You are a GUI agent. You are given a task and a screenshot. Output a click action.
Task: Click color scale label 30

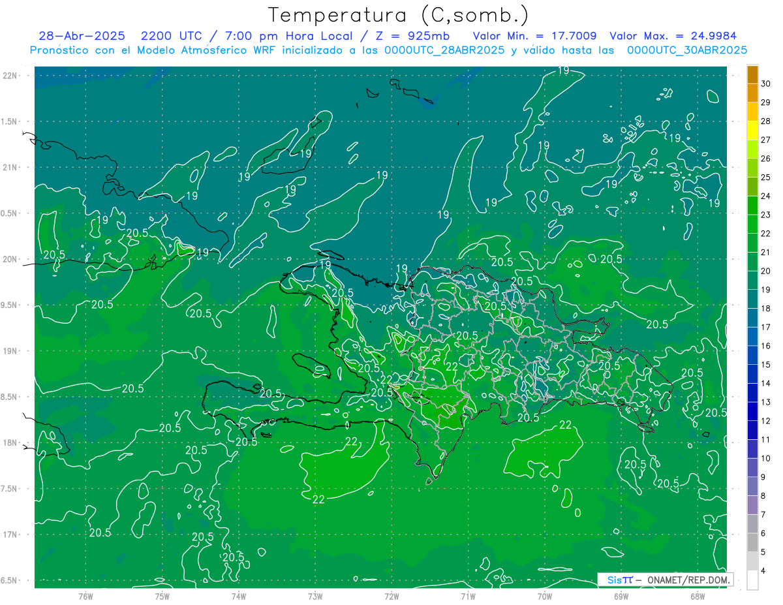pos(767,84)
